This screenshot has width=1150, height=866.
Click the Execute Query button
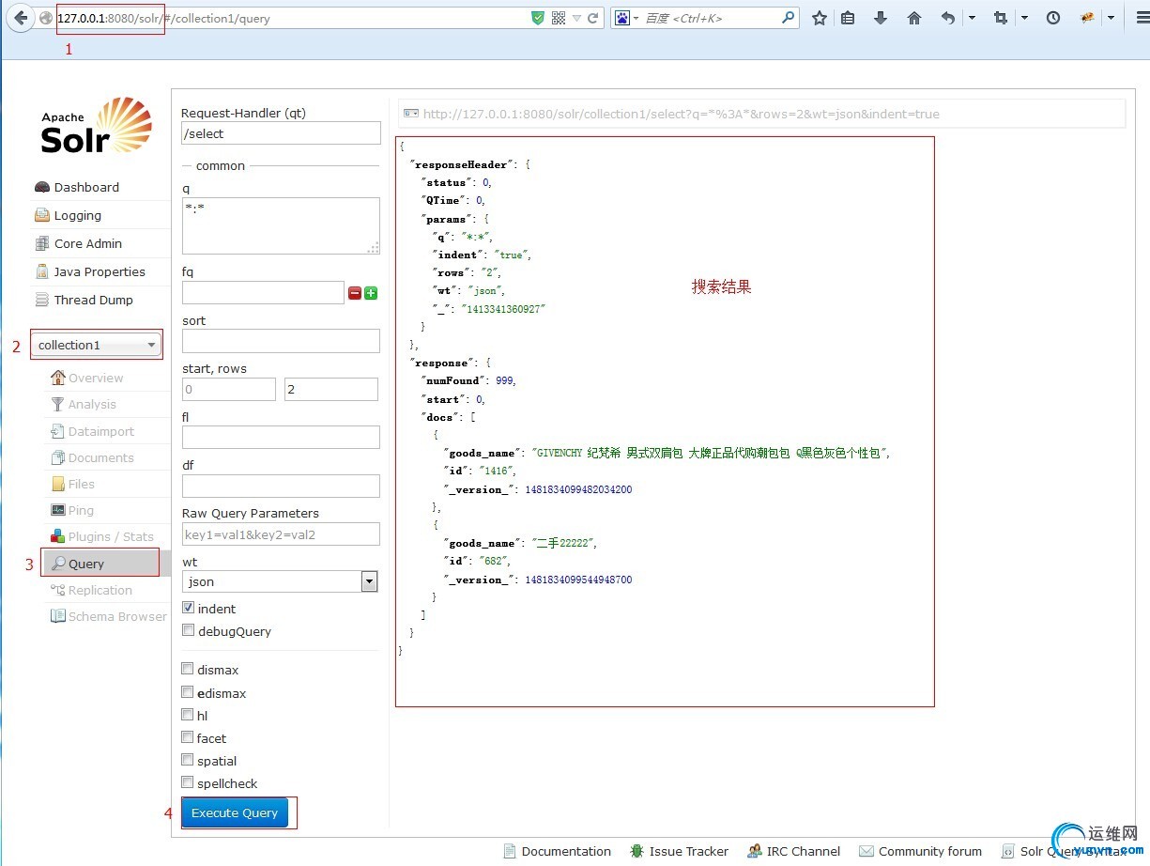point(235,812)
